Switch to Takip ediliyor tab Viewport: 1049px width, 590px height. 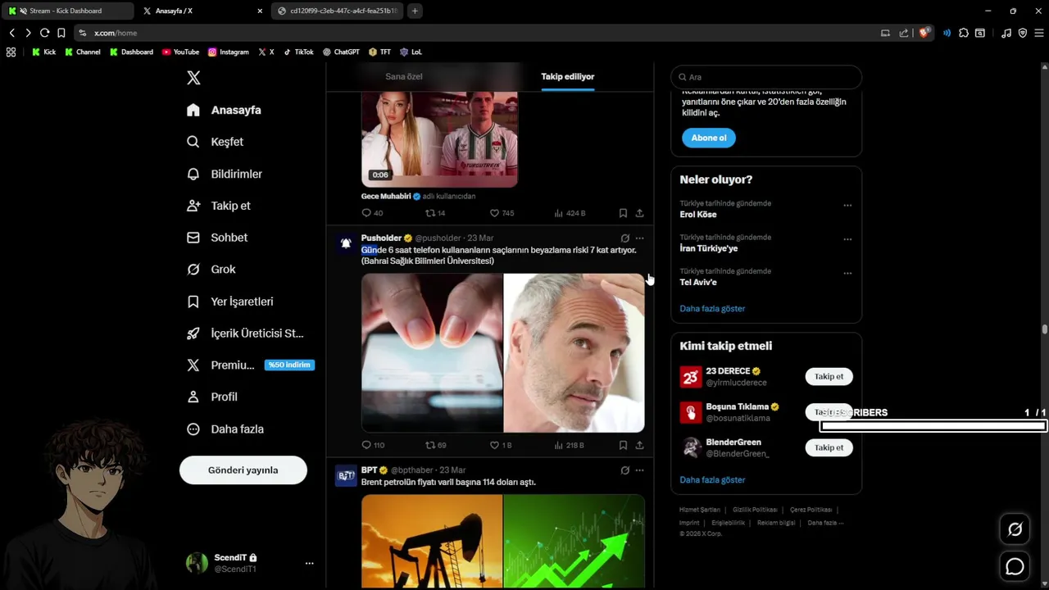[568, 76]
